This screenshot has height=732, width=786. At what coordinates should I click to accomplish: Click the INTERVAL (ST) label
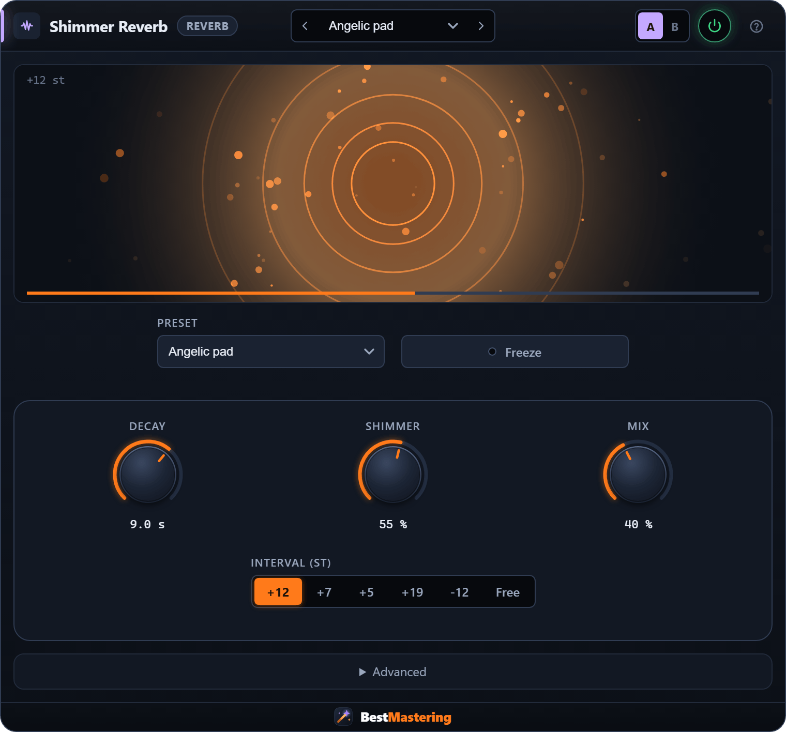point(291,562)
